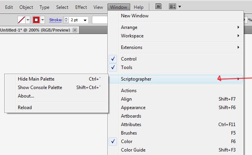Adjust the stroke weight stepper arrows
Viewport: 252px width, 155px height.
66,20
